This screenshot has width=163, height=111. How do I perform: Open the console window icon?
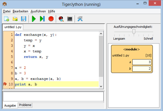point(70,19)
